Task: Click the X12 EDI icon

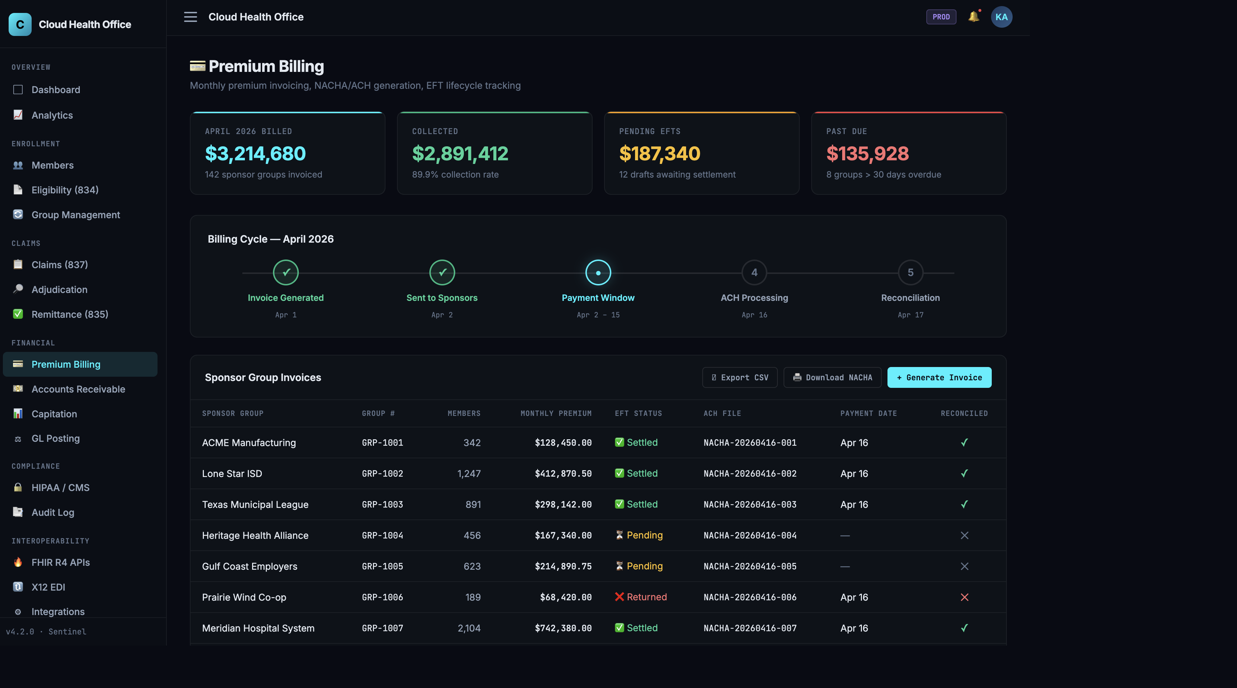Action: tap(18, 587)
